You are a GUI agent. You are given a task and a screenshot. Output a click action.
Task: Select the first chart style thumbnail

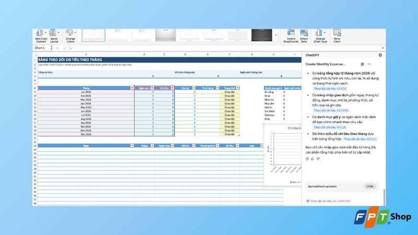[94, 35]
